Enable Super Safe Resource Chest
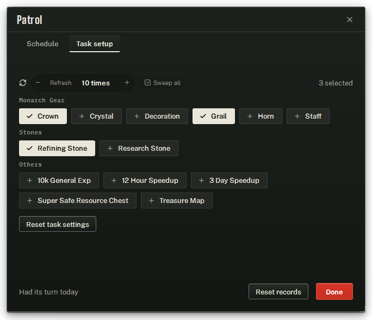Screen dimensions: 372x320 (x=78, y=200)
